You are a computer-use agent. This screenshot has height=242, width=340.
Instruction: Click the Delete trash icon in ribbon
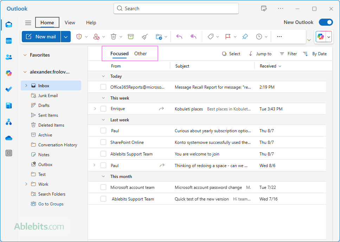click(114, 37)
